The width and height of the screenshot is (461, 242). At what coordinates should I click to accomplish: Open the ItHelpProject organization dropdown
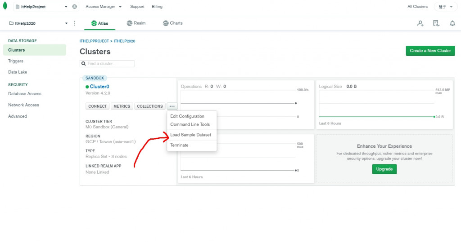(42, 6)
